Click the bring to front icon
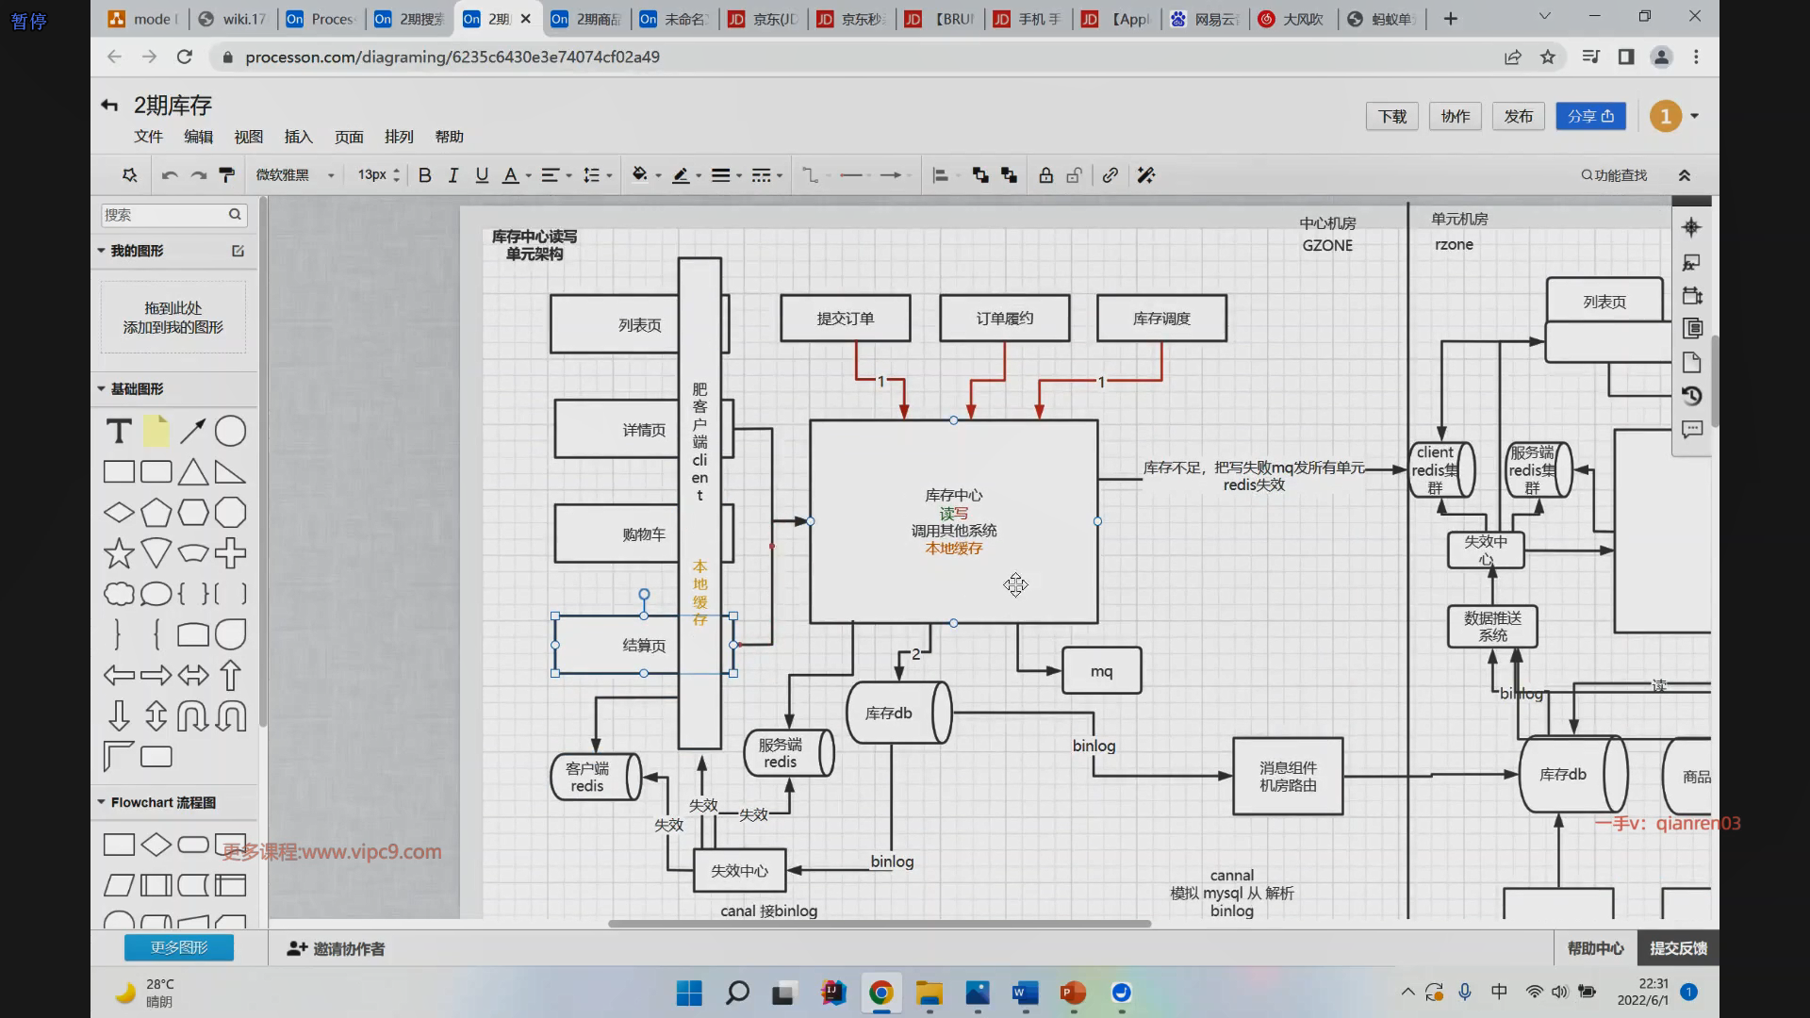 pyautogui.click(x=980, y=175)
